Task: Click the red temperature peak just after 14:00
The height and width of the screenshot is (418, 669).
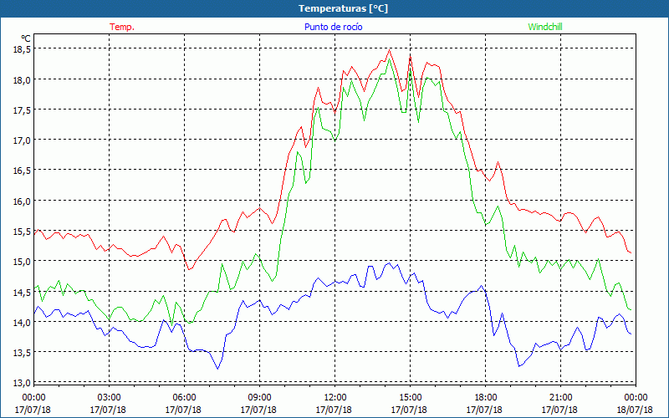Action: tap(389, 50)
